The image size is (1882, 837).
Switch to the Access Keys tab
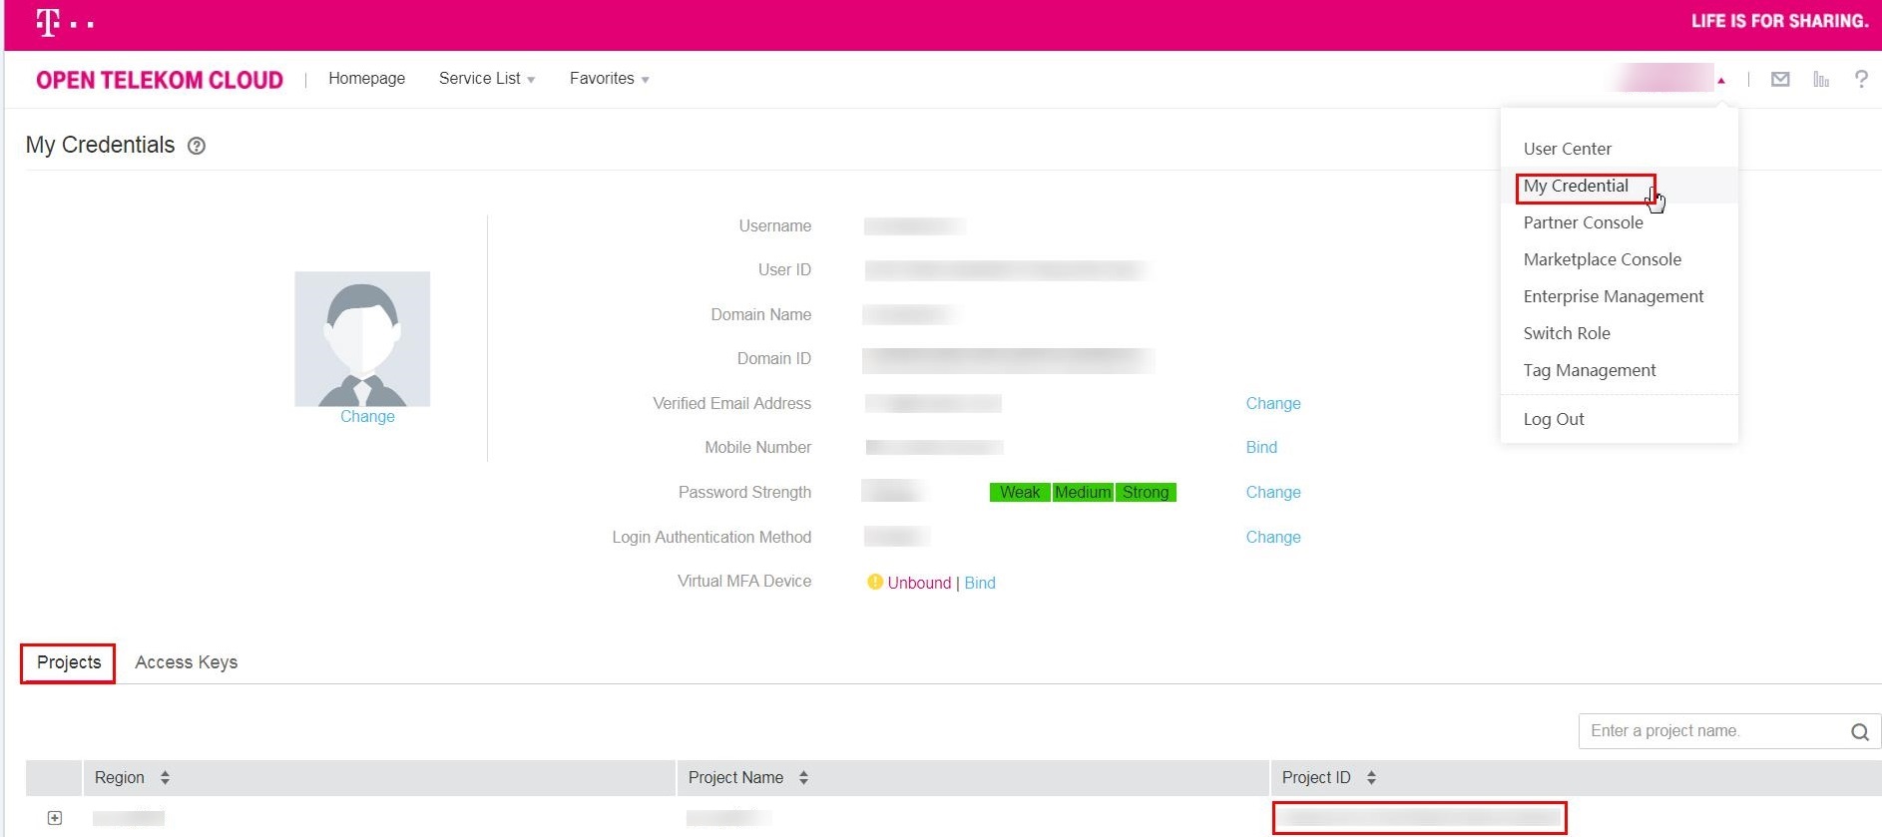click(186, 662)
